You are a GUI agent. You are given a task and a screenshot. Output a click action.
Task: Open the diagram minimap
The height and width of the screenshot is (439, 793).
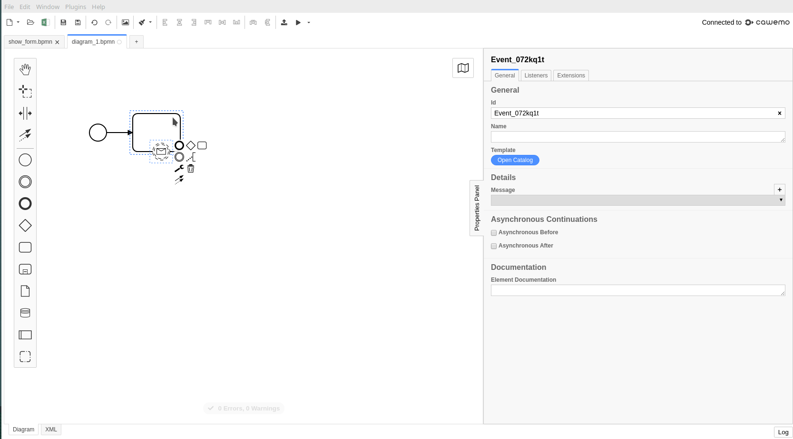(x=463, y=67)
